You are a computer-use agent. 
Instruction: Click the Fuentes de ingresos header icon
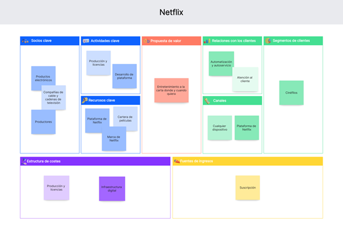pos(177,161)
